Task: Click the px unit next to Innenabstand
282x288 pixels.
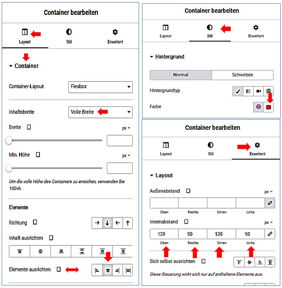Action: [268, 222]
